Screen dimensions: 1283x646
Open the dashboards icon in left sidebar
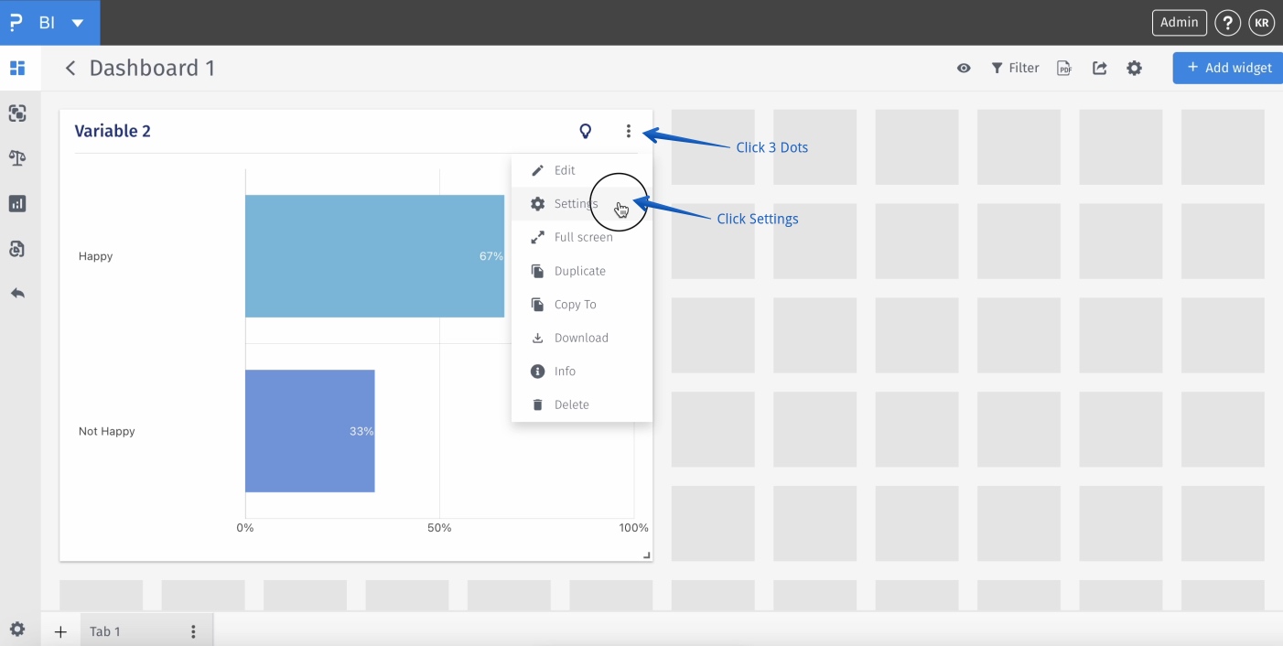click(17, 68)
